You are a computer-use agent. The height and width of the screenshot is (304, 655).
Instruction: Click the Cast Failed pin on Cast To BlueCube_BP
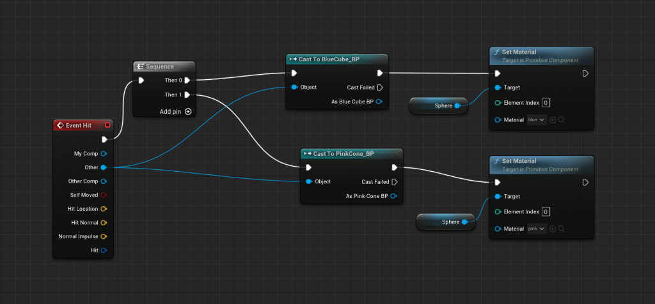380,87
